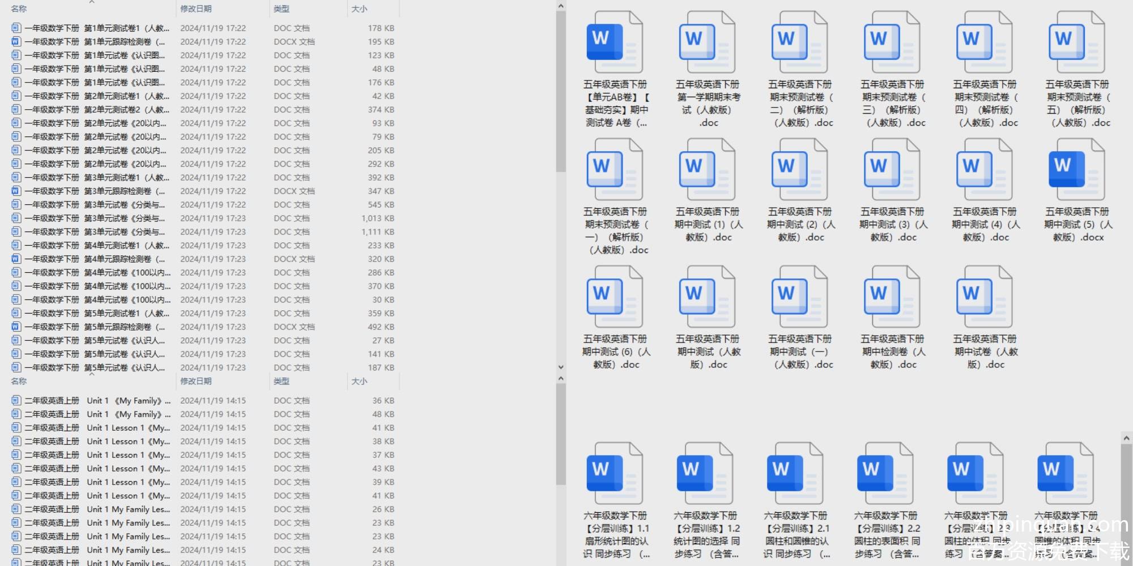Select the 期末预测试卷 (三) 解析版 document icon

(892, 42)
